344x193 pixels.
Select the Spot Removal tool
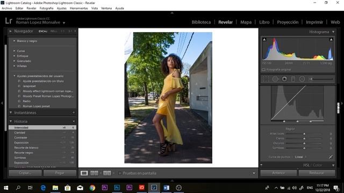click(275, 79)
